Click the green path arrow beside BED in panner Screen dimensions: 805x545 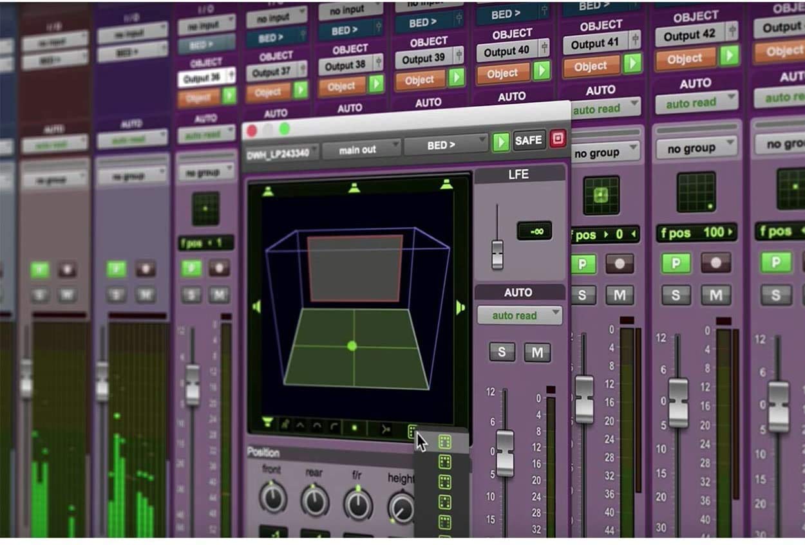point(500,142)
